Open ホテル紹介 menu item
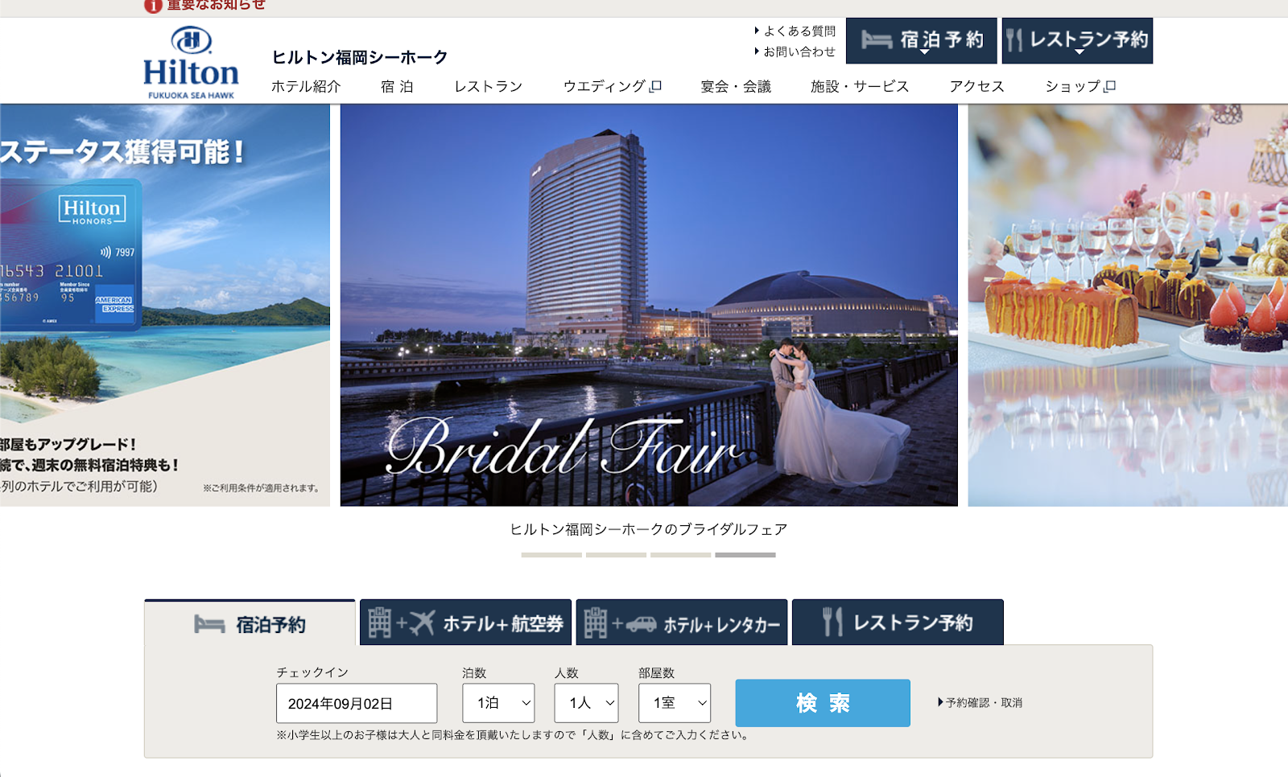The width and height of the screenshot is (1288, 777). (306, 86)
